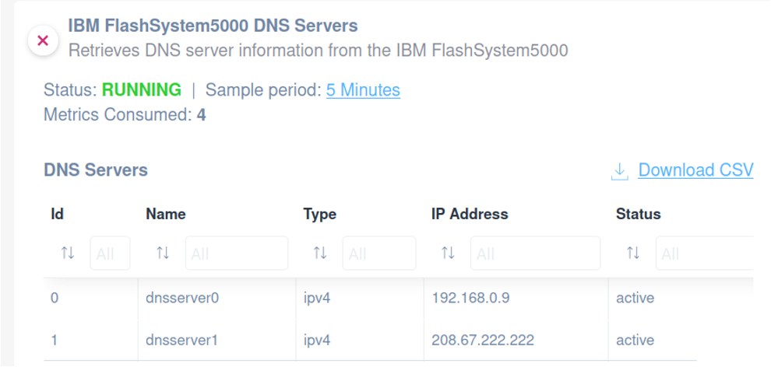Viewport: 771px width, 367px height.
Task: Sort table by Name column arrows
Action: click(163, 253)
